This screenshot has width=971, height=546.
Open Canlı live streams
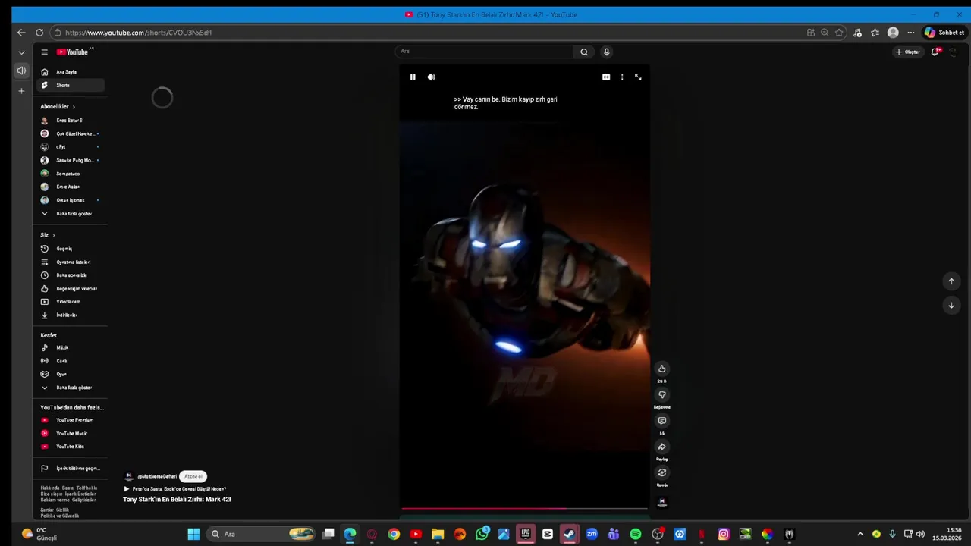coord(71,361)
